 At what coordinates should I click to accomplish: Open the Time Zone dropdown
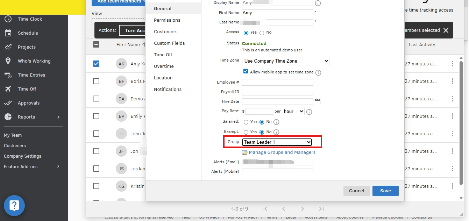point(285,61)
